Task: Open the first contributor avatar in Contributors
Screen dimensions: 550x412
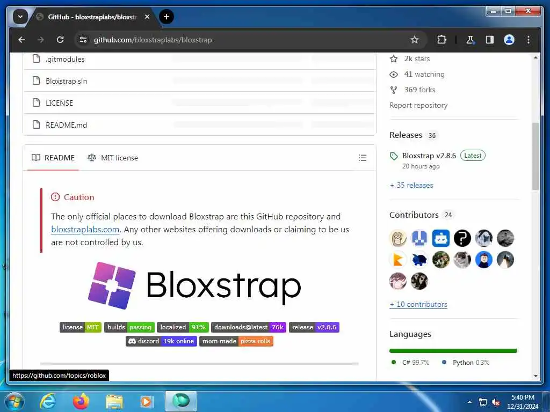Action: pyautogui.click(x=398, y=239)
